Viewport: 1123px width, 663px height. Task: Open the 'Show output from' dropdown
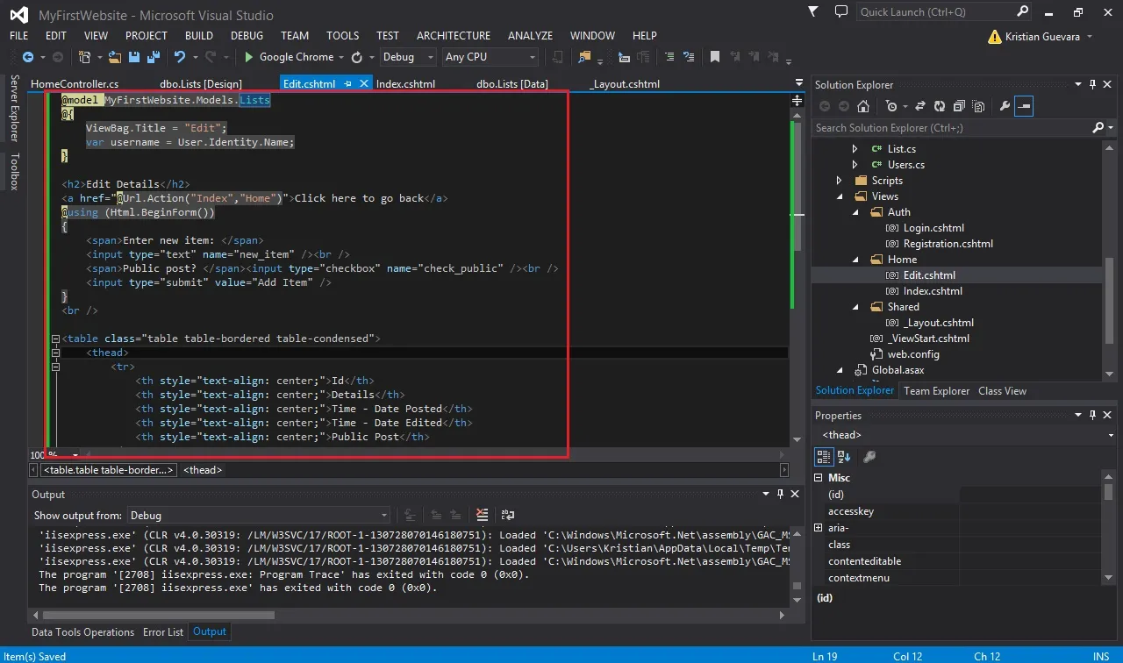pos(259,516)
